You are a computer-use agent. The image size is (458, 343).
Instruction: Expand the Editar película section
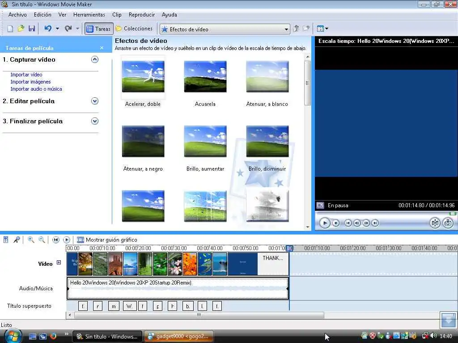click(95, 101)
